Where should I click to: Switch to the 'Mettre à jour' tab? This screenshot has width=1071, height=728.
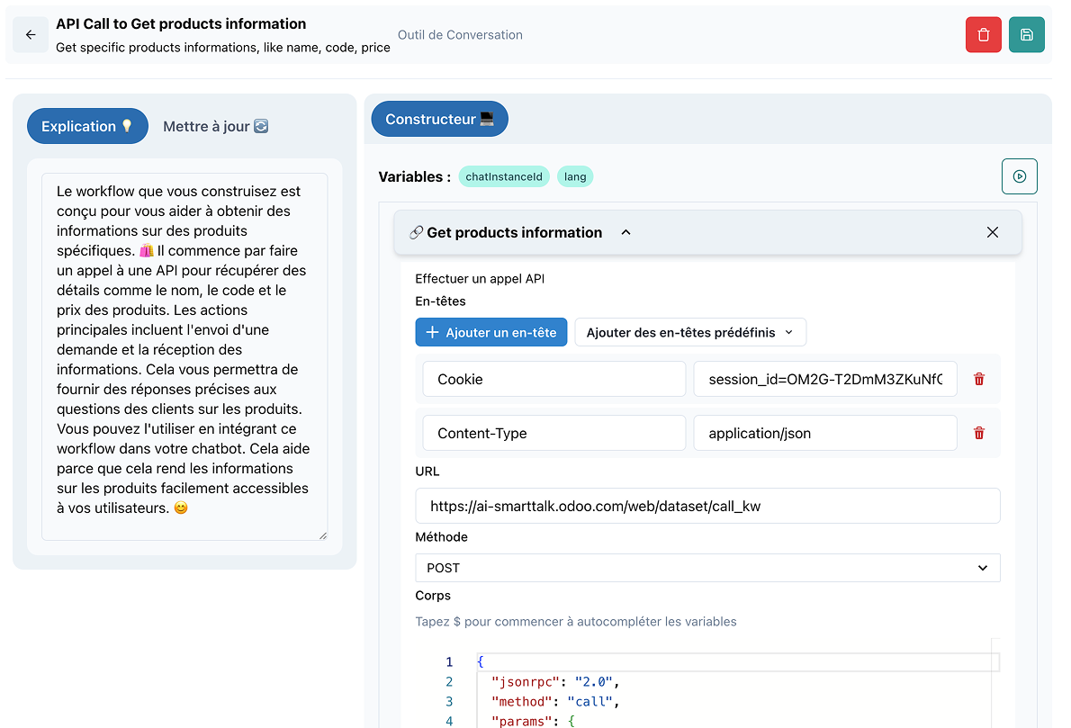[x=215, y=126]
